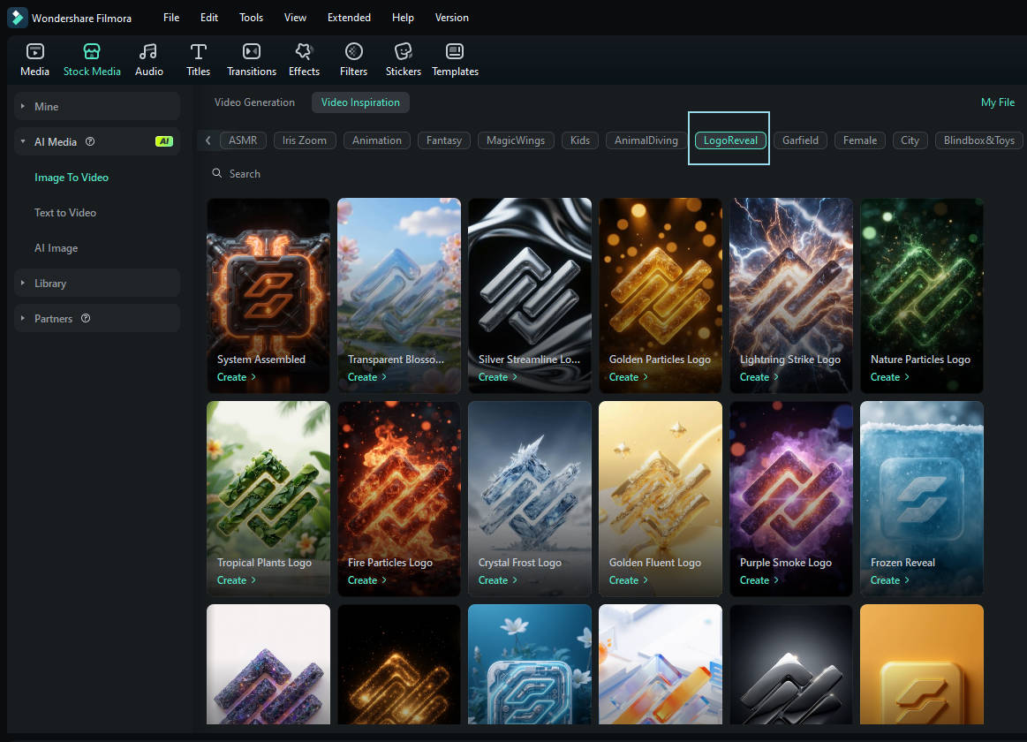This screenshot has height=742, width=1027.
Task: Filter by the Blindbox&Toys tag
Action: [x=979, y=140]
